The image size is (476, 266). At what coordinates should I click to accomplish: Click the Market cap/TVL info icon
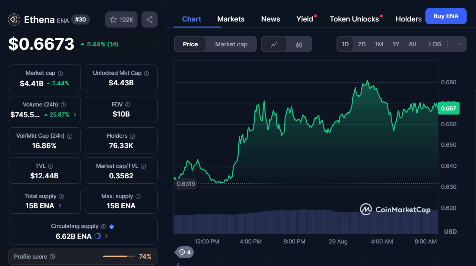[143, 166]
